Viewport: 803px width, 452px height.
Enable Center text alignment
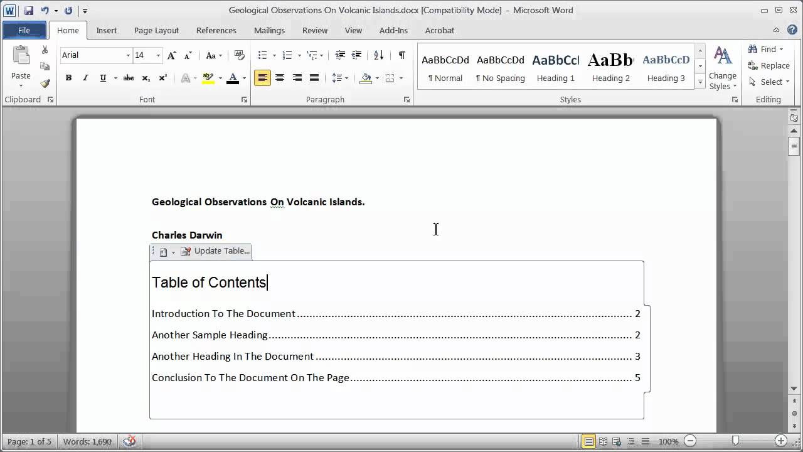coord(280,78)
